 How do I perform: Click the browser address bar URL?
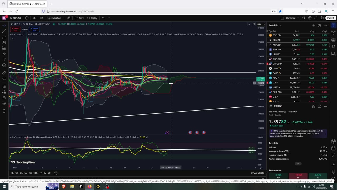tap(72, 11)
